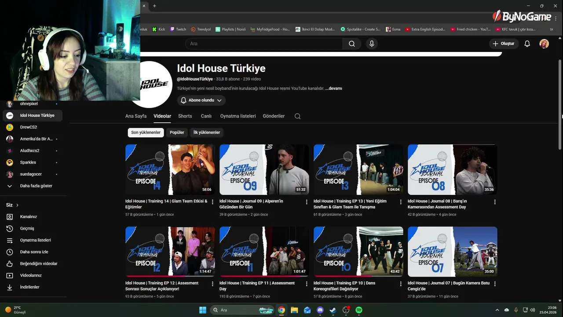The height and width of the screenshot is (317, 563).
Task: Open the Training Episode 11 thumbnail
Action: 264,251
